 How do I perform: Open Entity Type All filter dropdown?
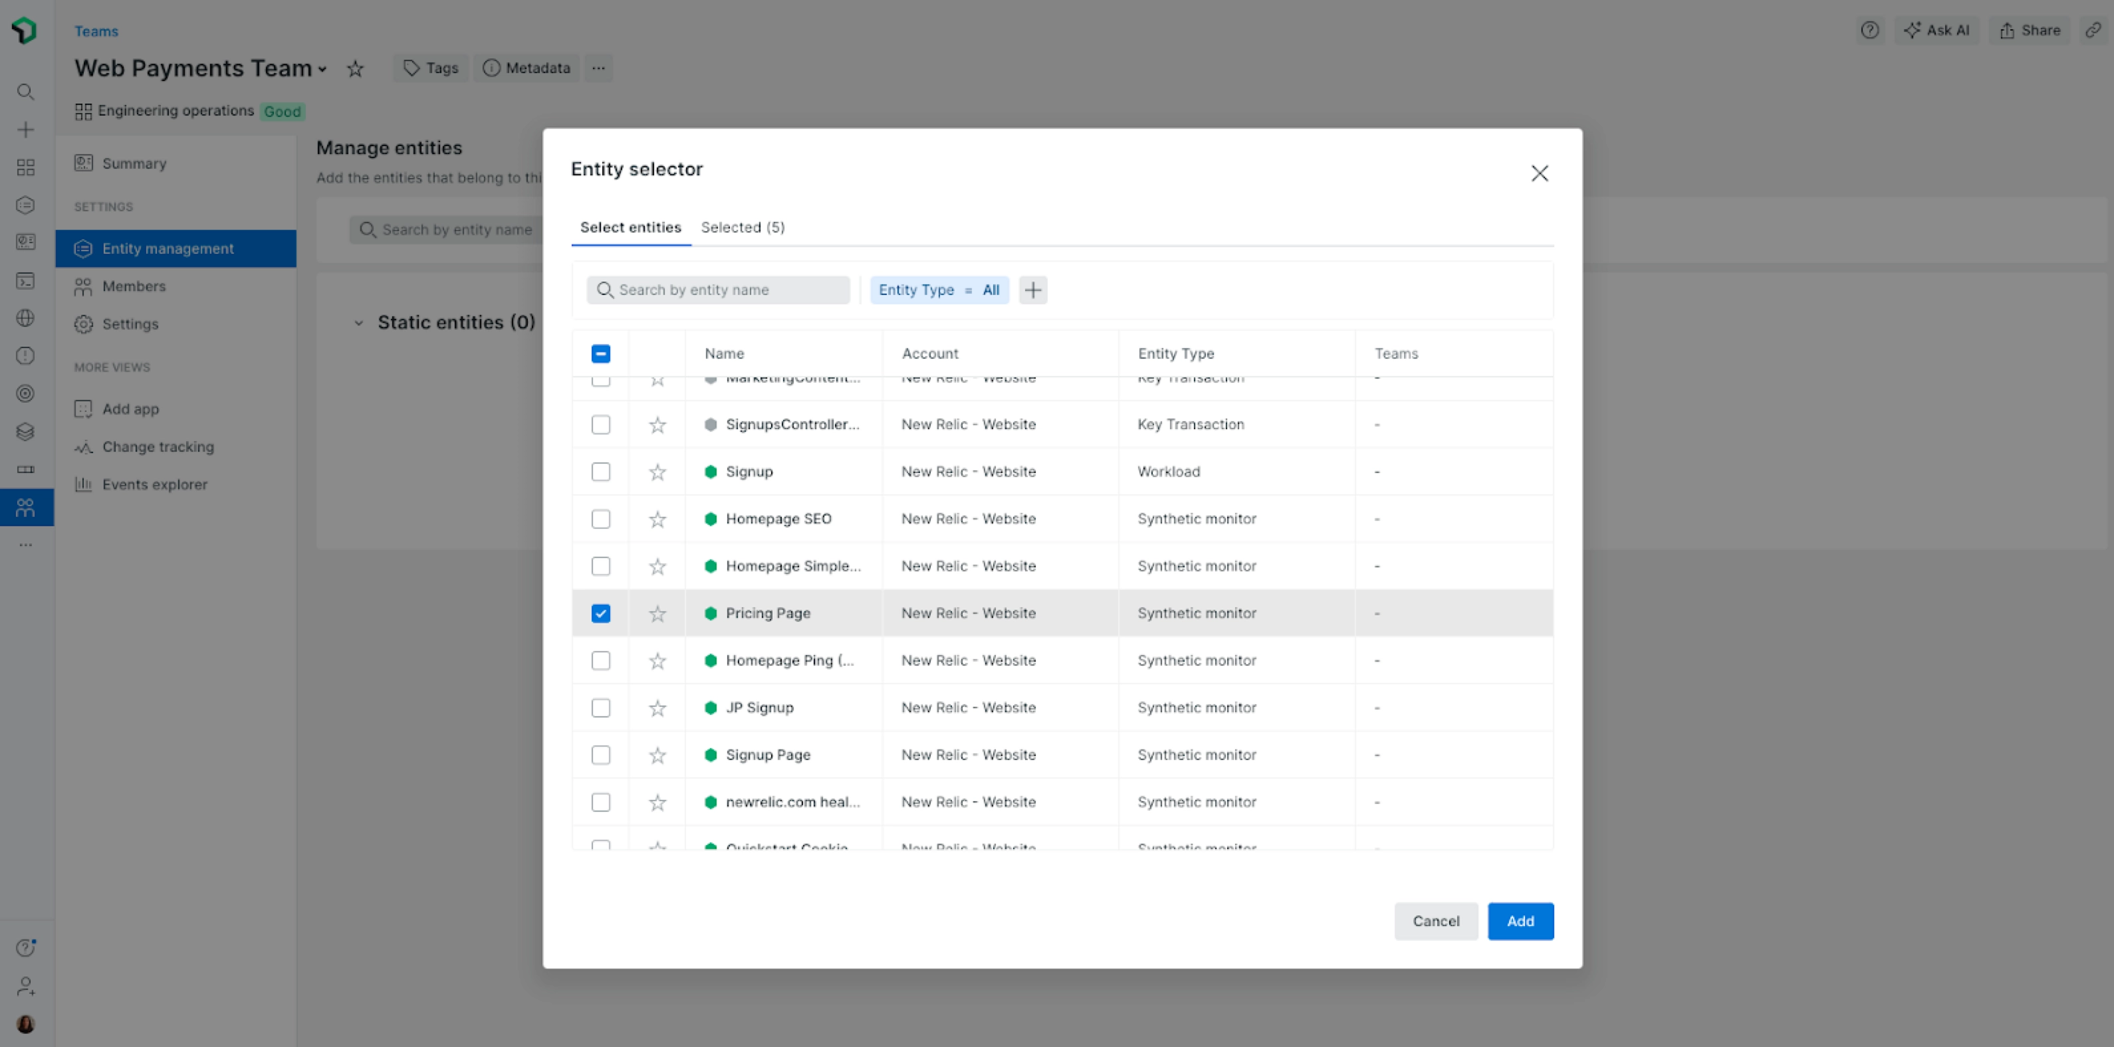939,290
